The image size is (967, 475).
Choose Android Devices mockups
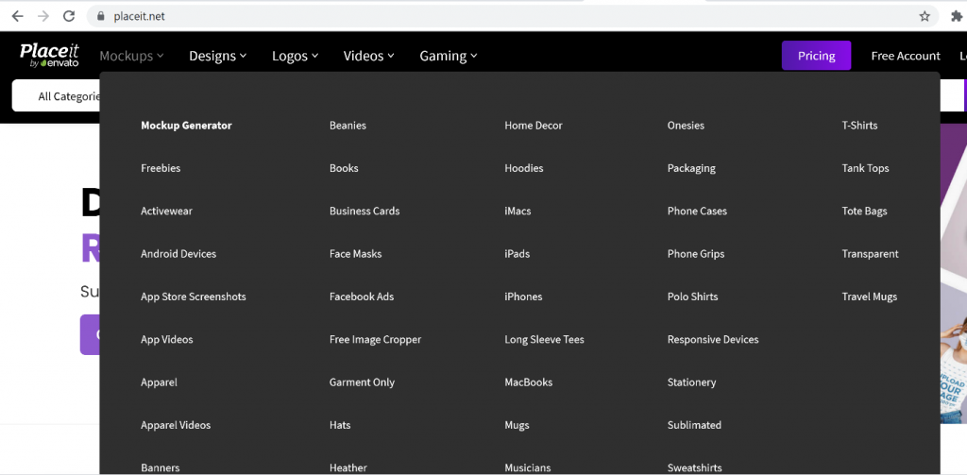coord(178,253)
